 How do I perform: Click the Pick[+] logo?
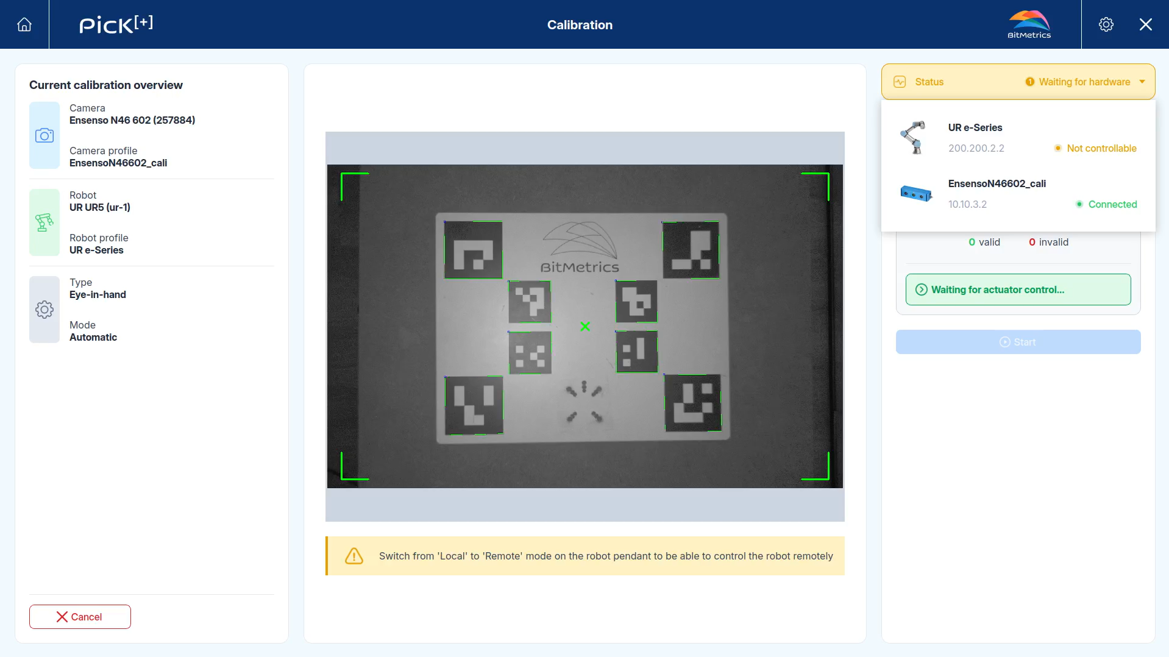click(x=116, y=24)
